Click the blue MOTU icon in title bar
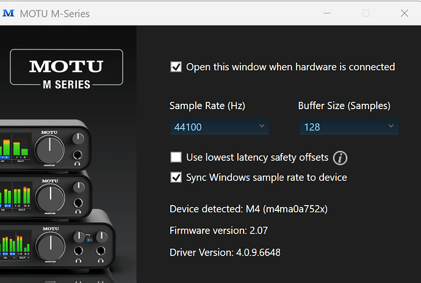This screenshot has width=421, height=283. click(x=9, y=13)
